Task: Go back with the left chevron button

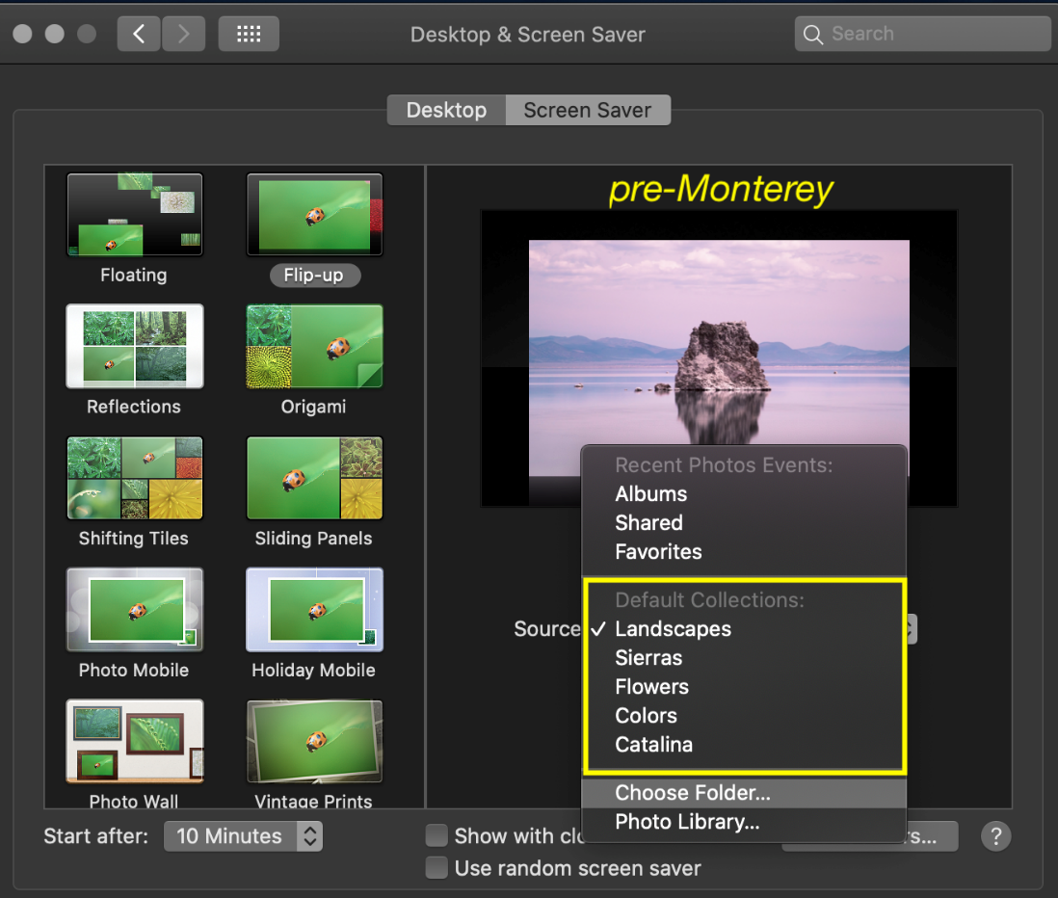Action: click(139, 34)
